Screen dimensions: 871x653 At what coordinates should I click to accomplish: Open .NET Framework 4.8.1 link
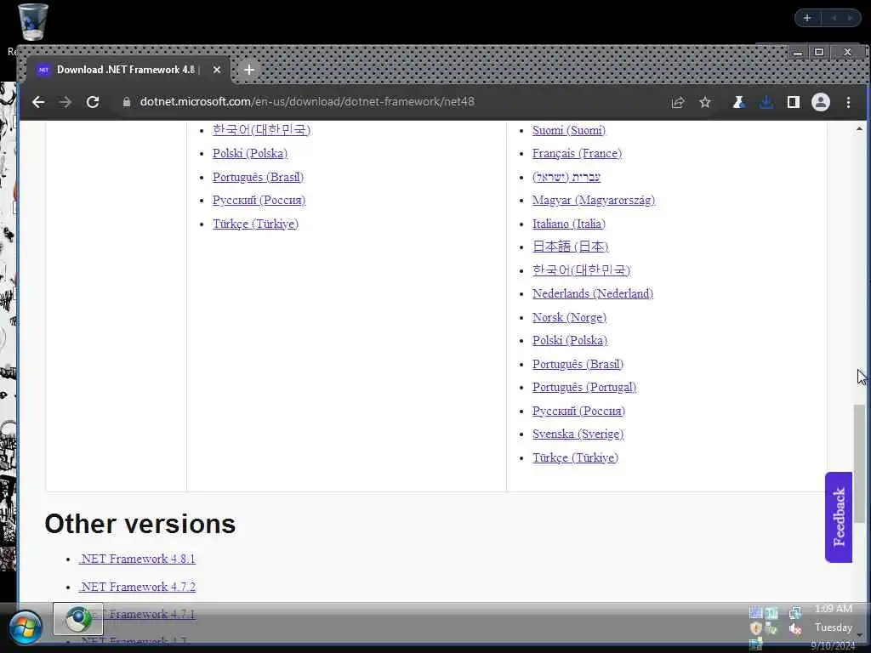pos(137,559)
